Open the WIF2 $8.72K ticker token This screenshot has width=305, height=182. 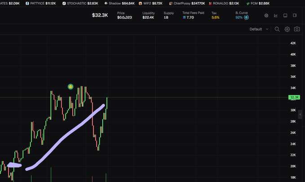[150, 3]
